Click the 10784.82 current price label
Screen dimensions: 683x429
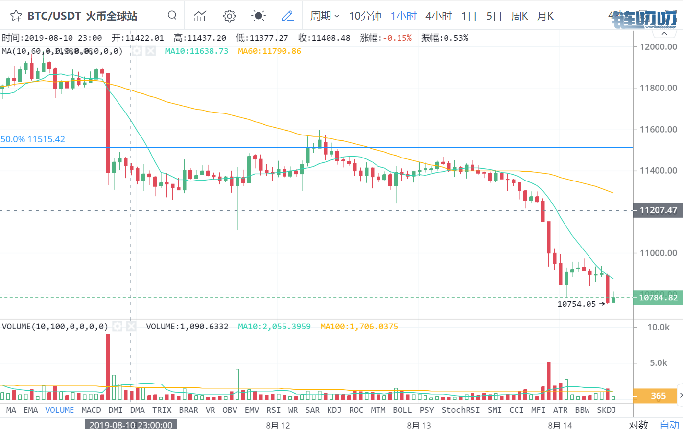click(x=658, y=297)
